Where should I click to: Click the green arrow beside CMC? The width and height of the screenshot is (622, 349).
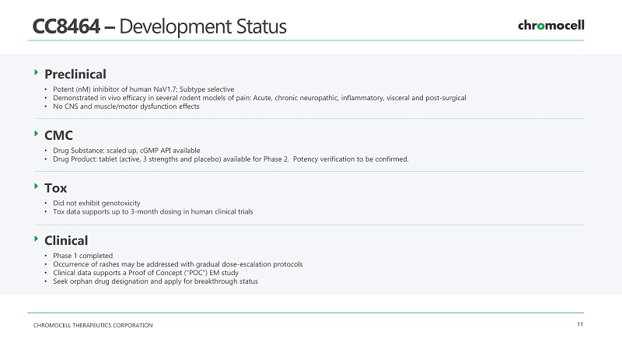coord(36,134)
